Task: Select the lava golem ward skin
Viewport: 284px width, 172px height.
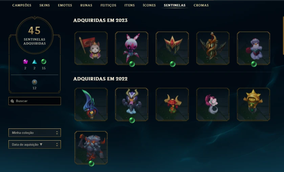Action: (91, 148)
